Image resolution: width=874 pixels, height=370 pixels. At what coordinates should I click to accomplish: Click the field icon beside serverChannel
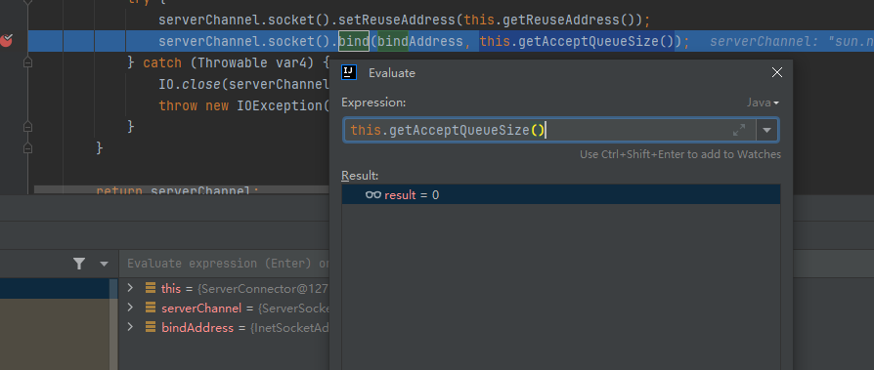click(150, 308)
